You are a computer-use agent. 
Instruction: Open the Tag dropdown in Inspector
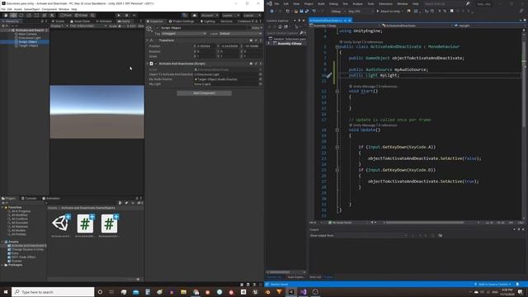[183, 34]
